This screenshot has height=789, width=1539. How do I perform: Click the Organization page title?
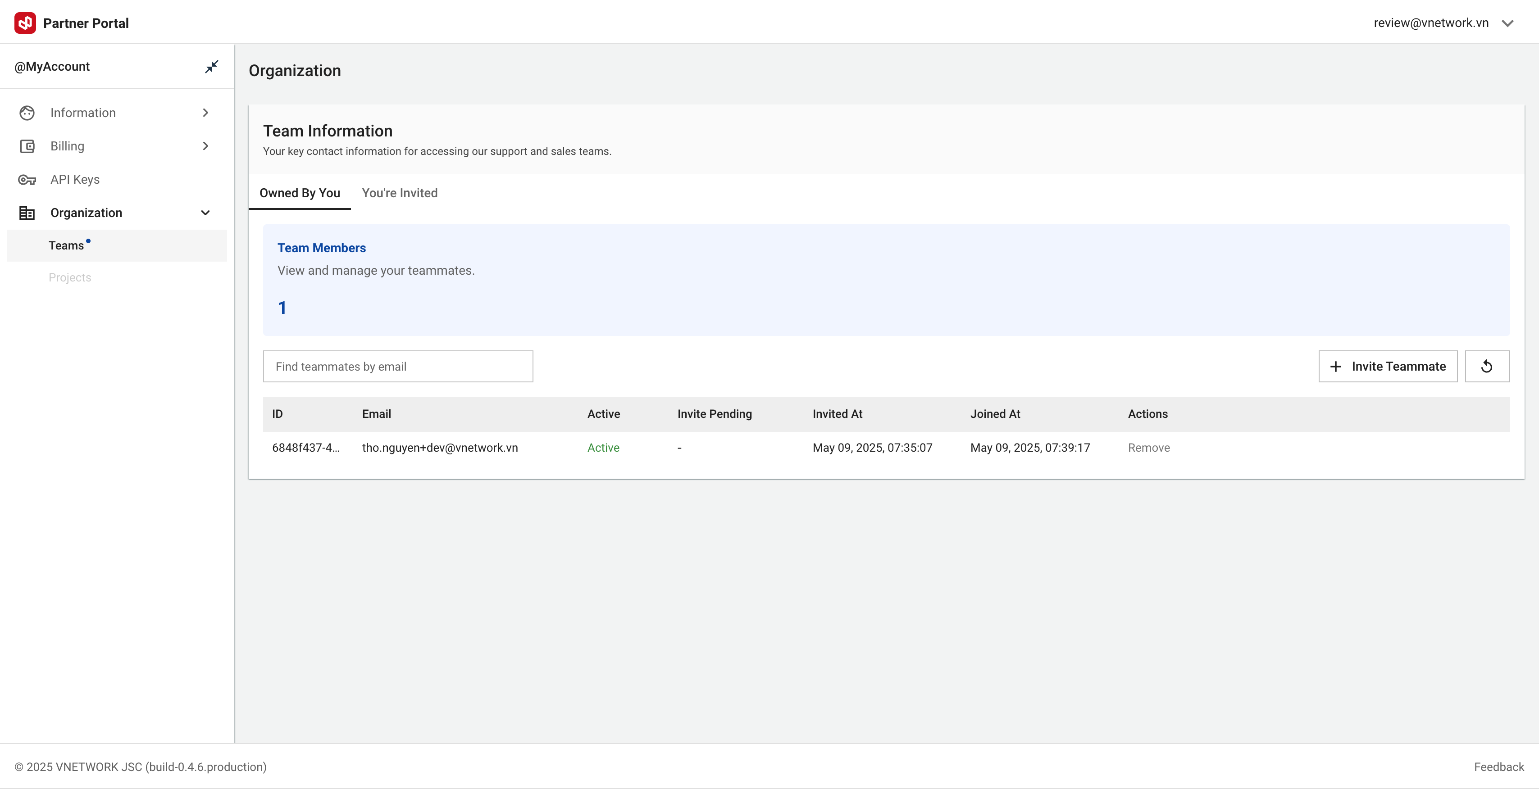click(x=295, y=70)
